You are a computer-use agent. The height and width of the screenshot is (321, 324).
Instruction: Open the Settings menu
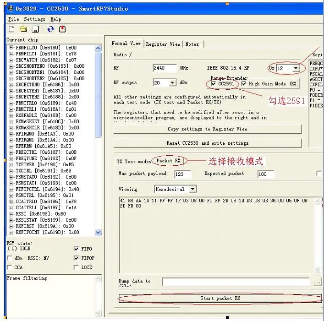point(34,19)
